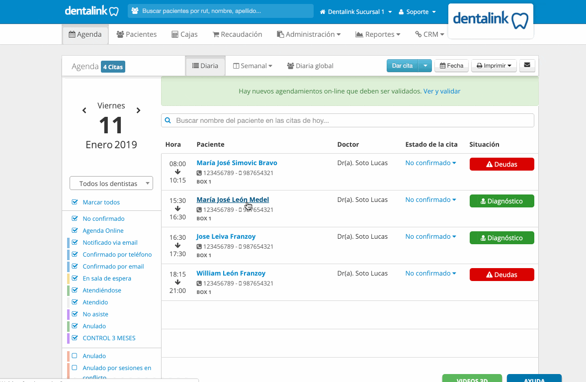The height and width of the screenshot is (382, 586).
Task: Click the patient search field for today's appointments
Action: pyautogui.click(x=347, y=120)
